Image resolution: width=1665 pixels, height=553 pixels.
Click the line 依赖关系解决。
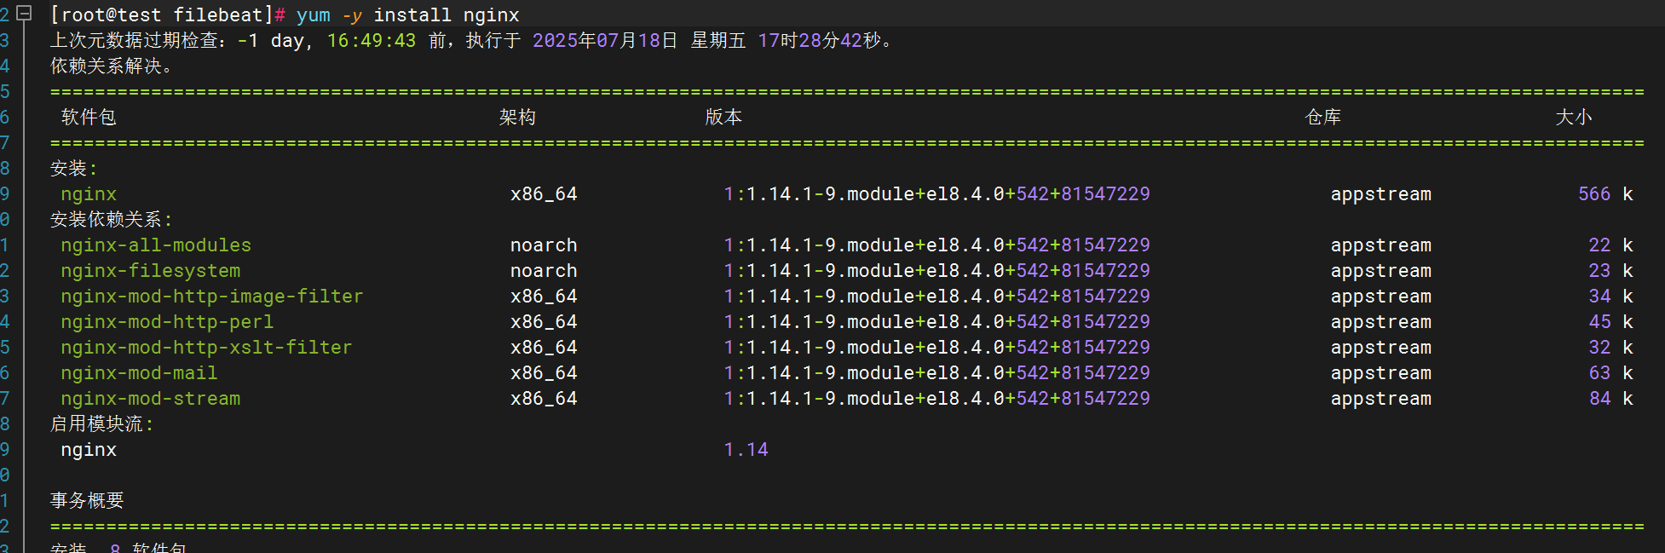pyautogui.click(x=112, y=66)
